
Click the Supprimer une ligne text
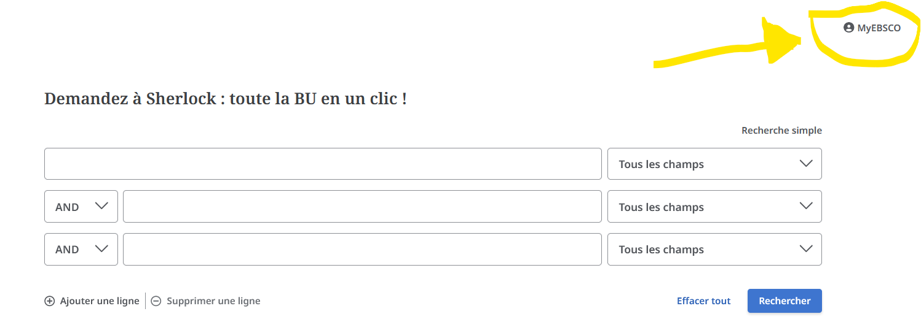click(213, 301)
